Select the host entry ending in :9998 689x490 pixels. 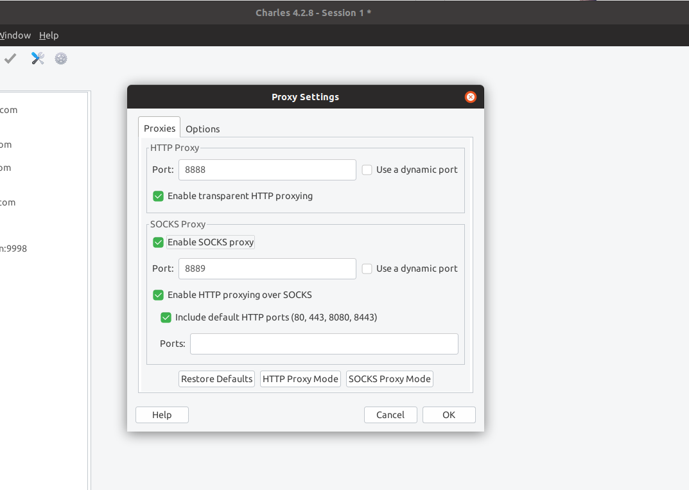click(13, 249)
